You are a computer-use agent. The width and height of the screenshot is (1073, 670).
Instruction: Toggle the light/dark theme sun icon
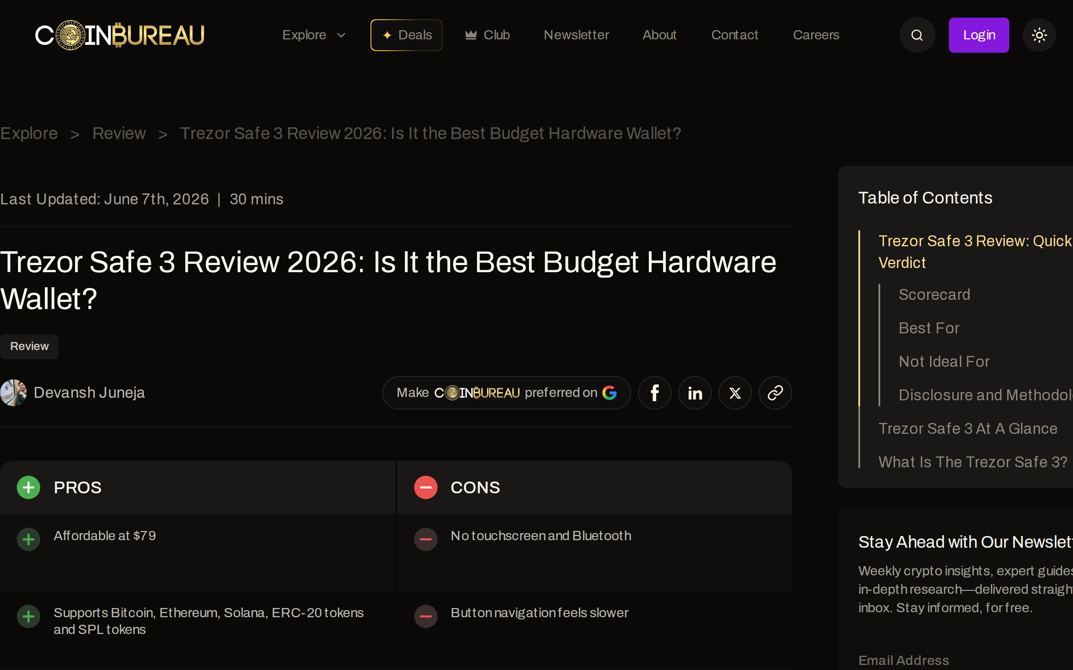coord(1039,35)
